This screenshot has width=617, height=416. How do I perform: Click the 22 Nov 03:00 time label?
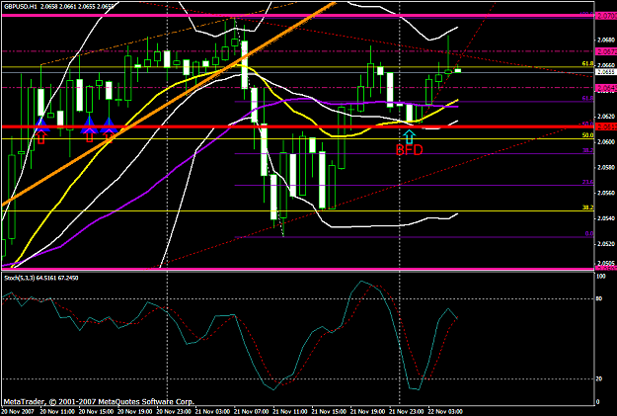tap(445, 412)
